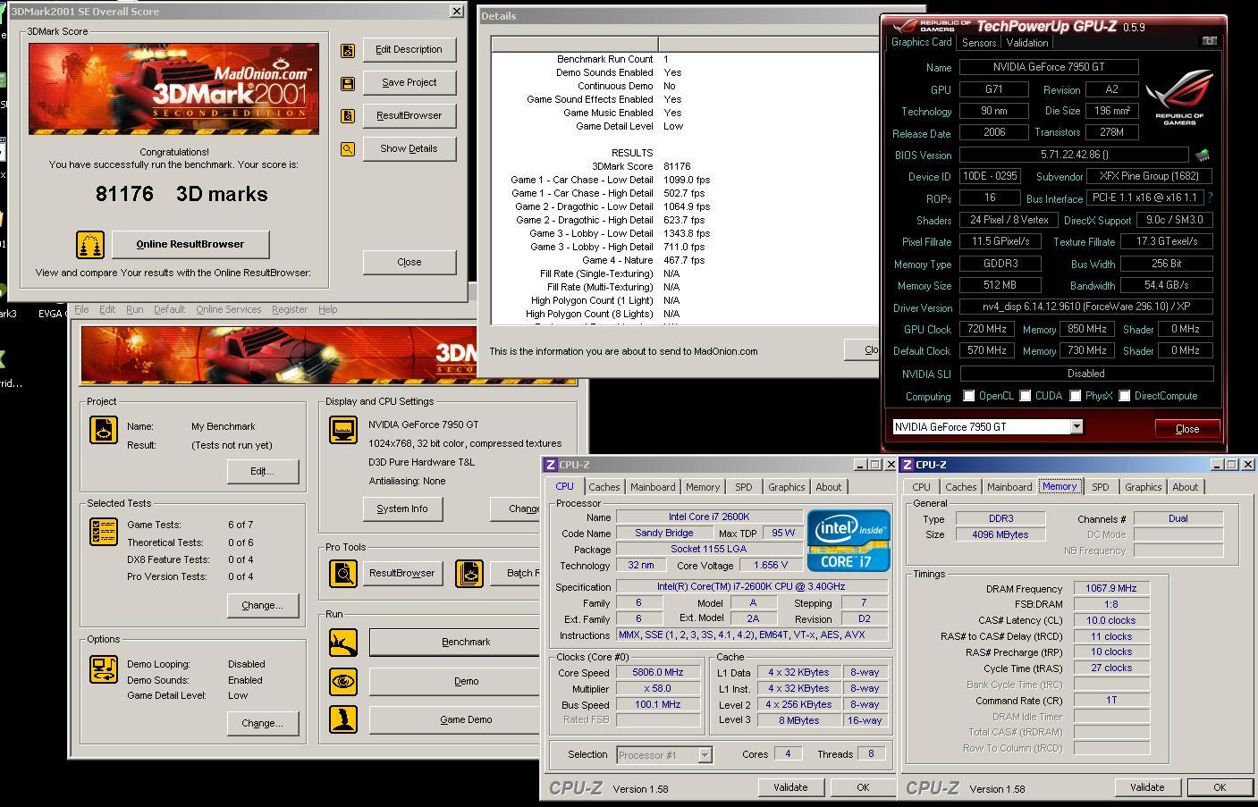Toggle the PhysX checkbox in GPU-Z
Image resolution: width=1258 pixels, height=807 pixels.
click(1076, 396)
